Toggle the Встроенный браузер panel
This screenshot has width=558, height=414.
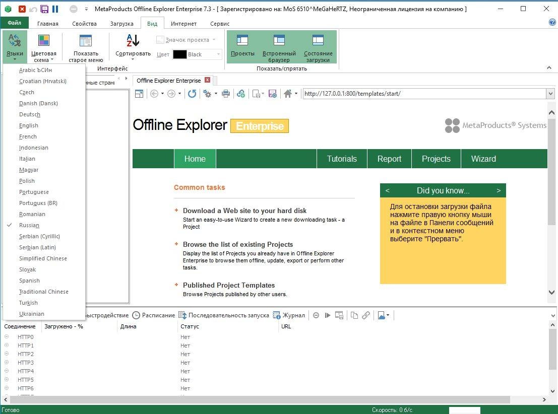(279, 47)
